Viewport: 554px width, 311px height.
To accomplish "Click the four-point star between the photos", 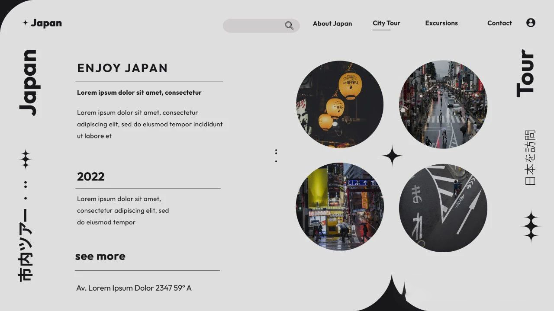I will click(392, 156).
